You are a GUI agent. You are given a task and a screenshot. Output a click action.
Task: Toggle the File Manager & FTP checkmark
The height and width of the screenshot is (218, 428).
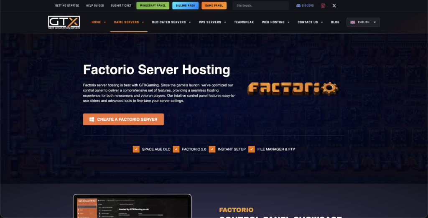pyautogui.click(x=251, y=149)
